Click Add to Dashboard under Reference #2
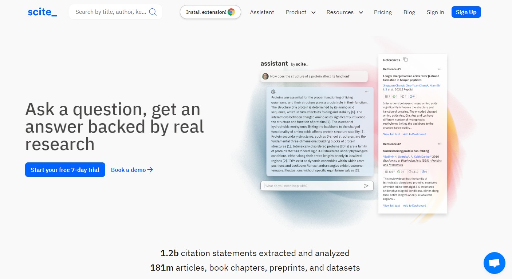Screen dimensions: 512x279 (x=414, y=206)
